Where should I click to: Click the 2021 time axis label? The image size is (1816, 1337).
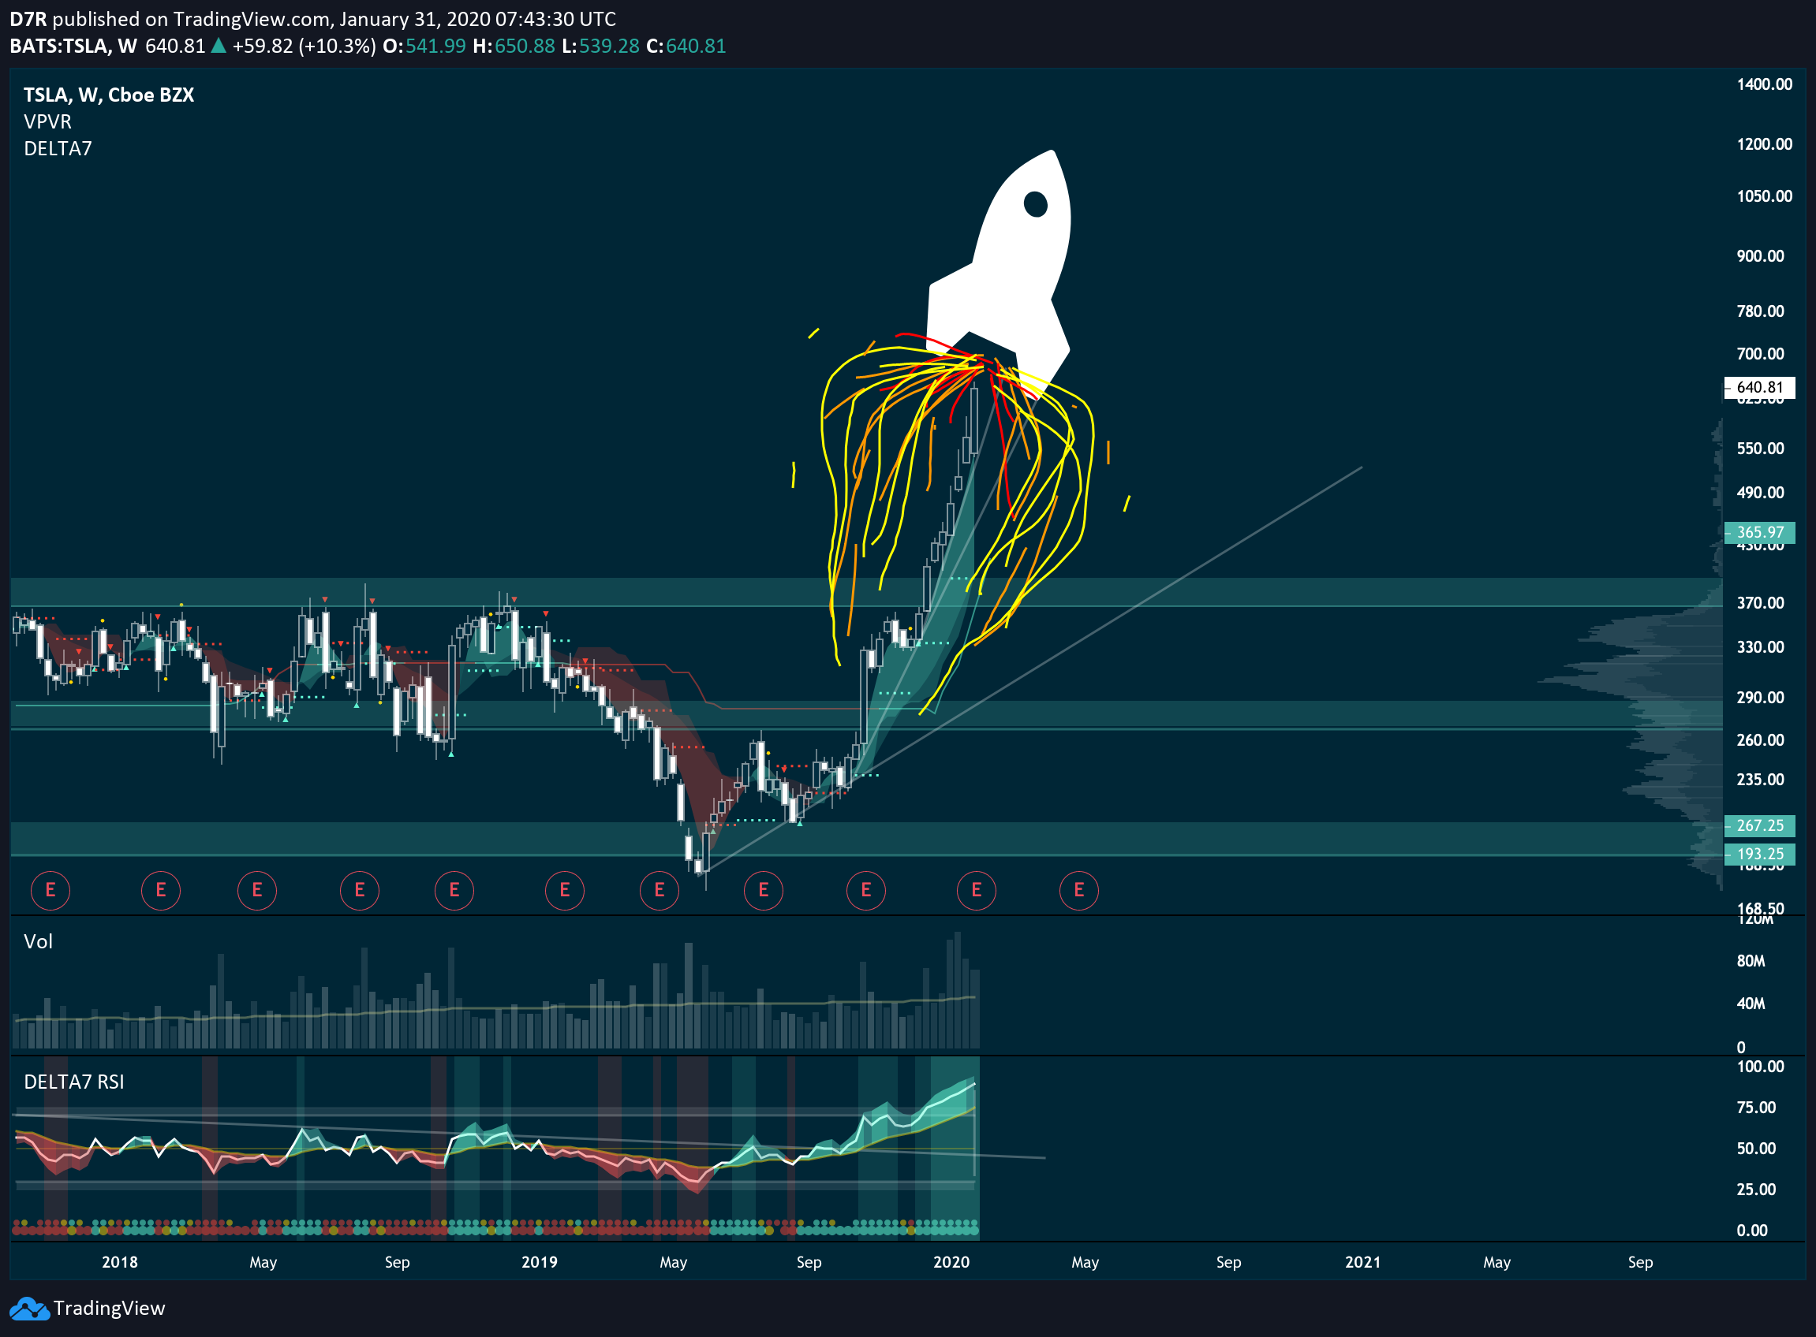[1362, 1263]
